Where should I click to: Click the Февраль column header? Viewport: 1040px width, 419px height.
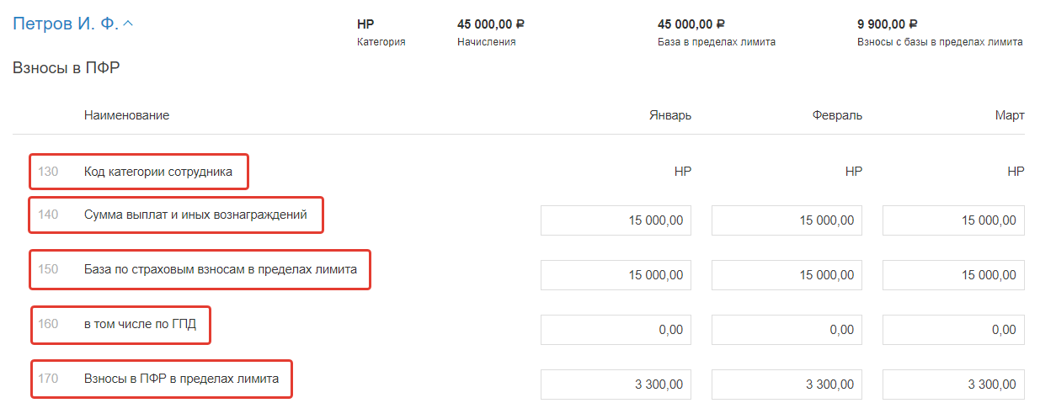click(837, 115)
